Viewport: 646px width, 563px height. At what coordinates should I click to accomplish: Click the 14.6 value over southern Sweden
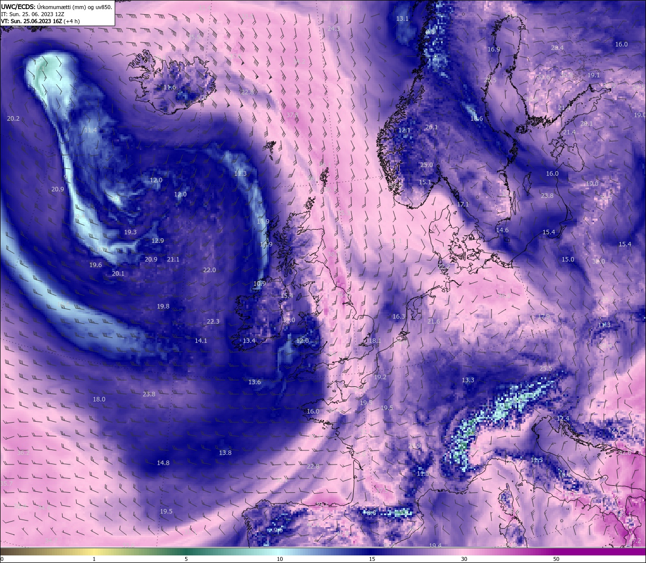coord(502,230)
